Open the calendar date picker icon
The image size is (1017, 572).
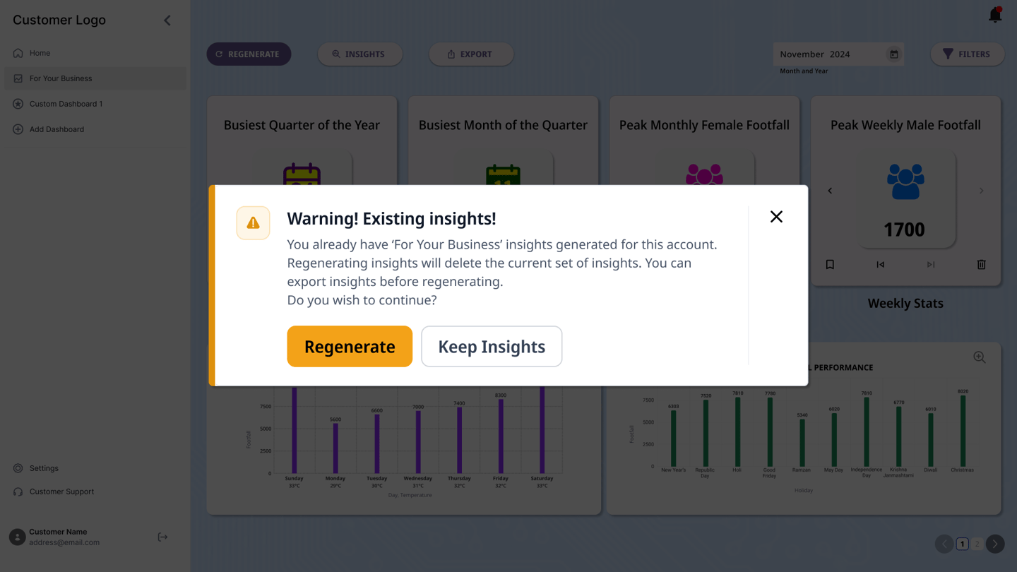point(893,54)
